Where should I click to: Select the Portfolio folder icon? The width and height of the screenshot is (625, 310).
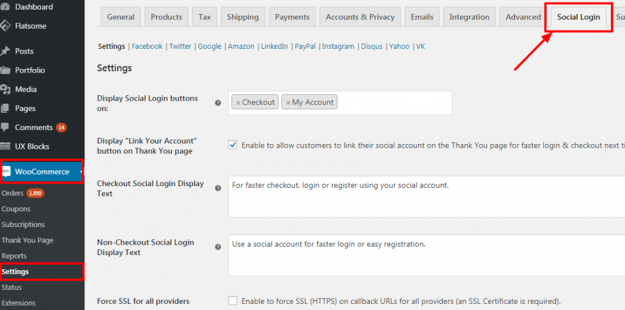(x=5, y=70)
